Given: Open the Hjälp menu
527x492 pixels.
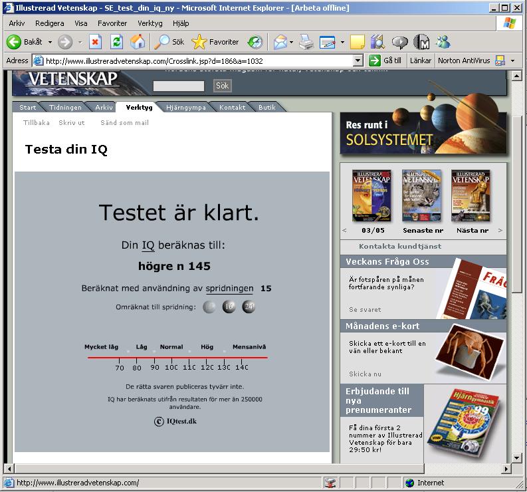Looking at the screenshot, I should click(181, 23).
